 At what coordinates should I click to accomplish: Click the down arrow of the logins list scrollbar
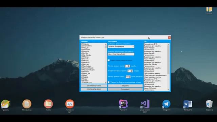point(106,82)
